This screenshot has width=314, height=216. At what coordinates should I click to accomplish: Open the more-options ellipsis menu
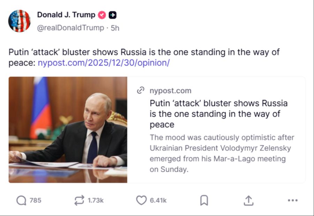pyautogui.click(x=292, y=200)
